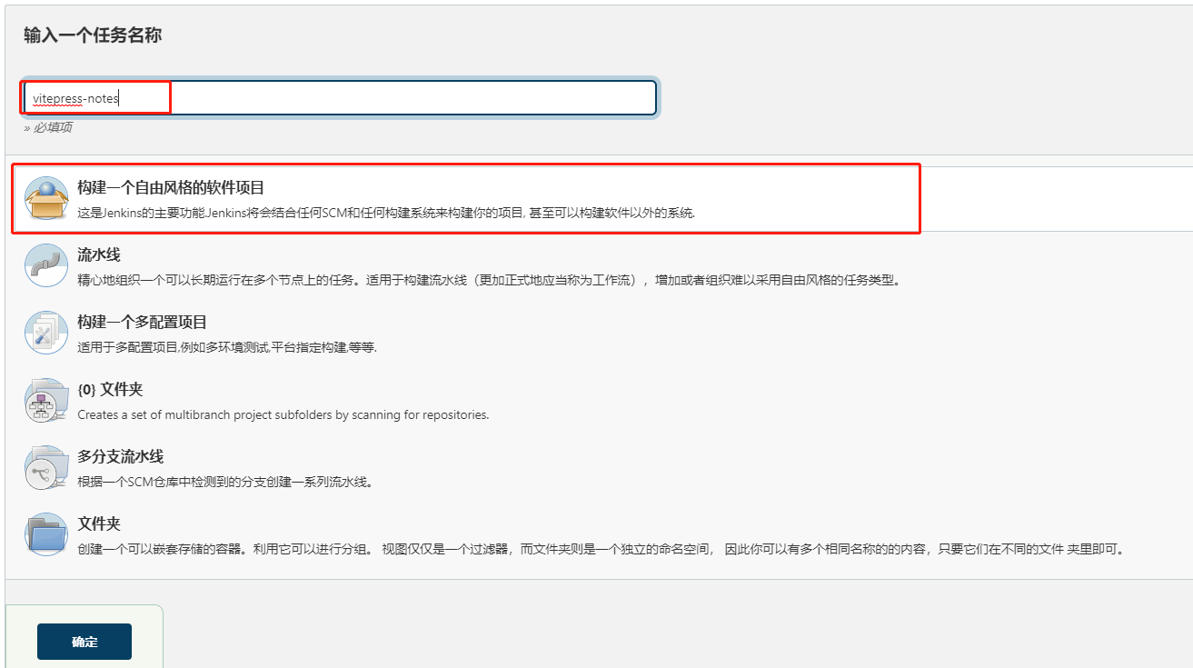Click the Freestyle project Jenkins description text
1193x668 pixels.
[x=386, y=213]
